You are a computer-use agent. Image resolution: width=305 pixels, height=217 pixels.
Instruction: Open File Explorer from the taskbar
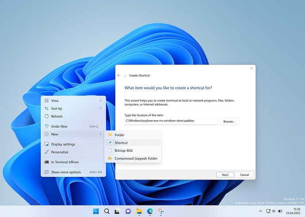[x=139, y=211]
